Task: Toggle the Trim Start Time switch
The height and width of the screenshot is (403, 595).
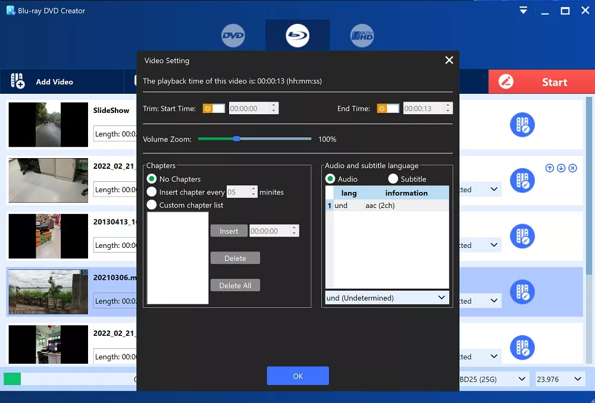Action: click(214, 108)
